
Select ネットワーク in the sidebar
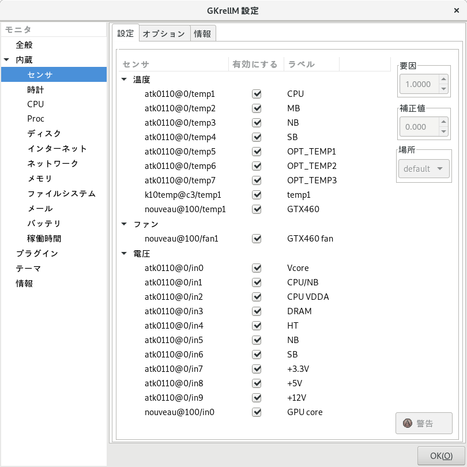[52, 163]
